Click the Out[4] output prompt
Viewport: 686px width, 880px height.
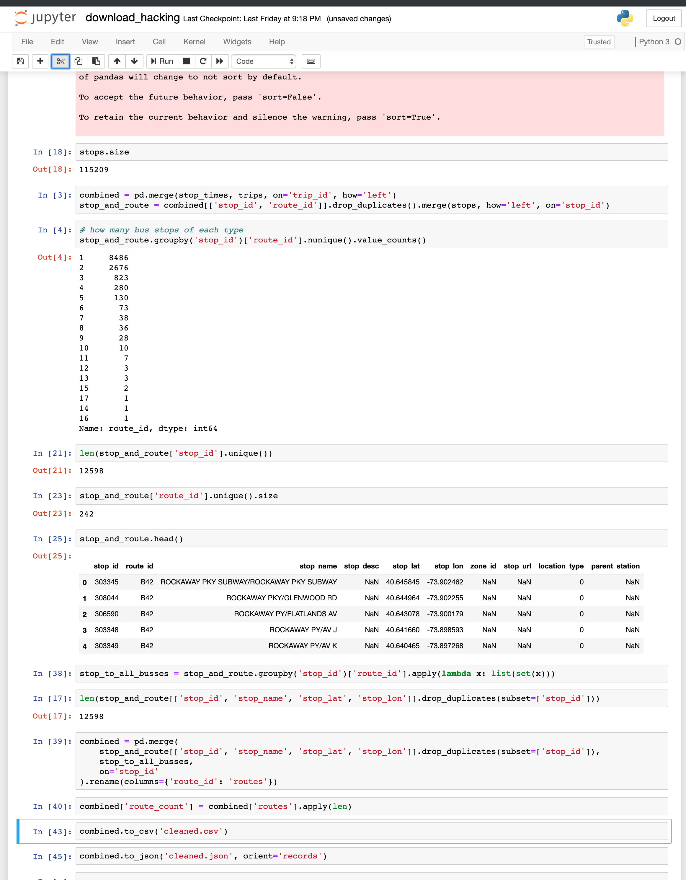(54, 257)
